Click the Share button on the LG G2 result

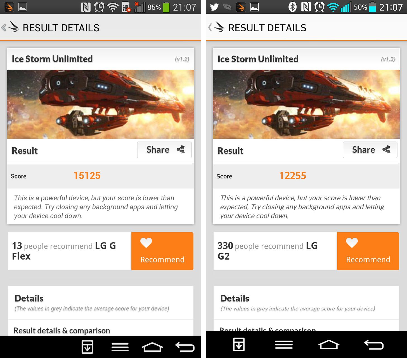[x=370, y=150]
